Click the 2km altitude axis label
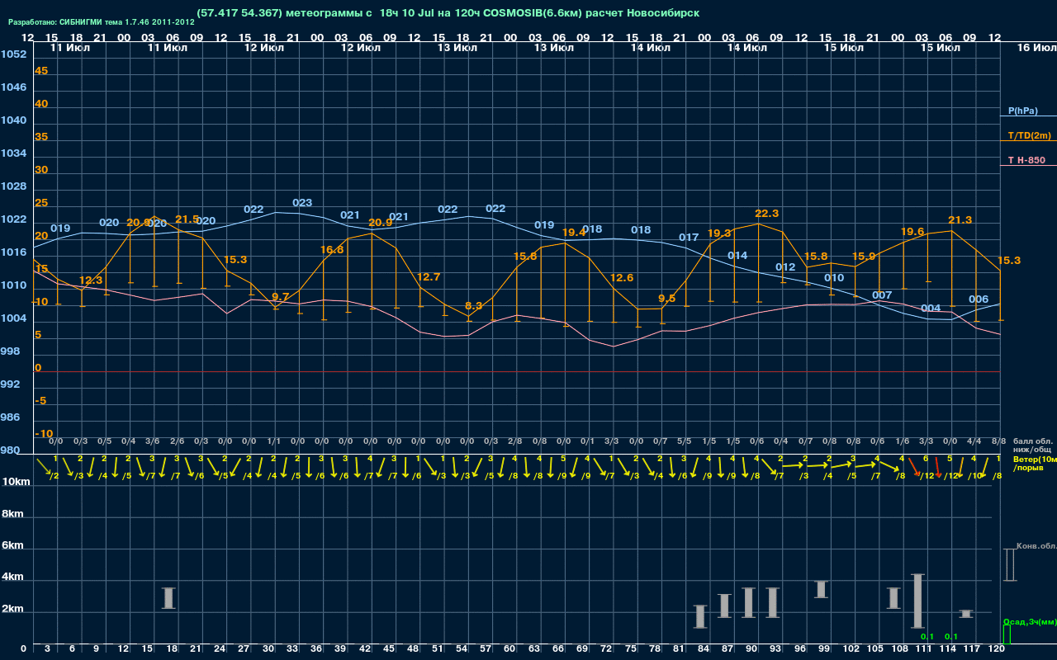This screenshot has height=660, width=1057. [x=12, y=610]
